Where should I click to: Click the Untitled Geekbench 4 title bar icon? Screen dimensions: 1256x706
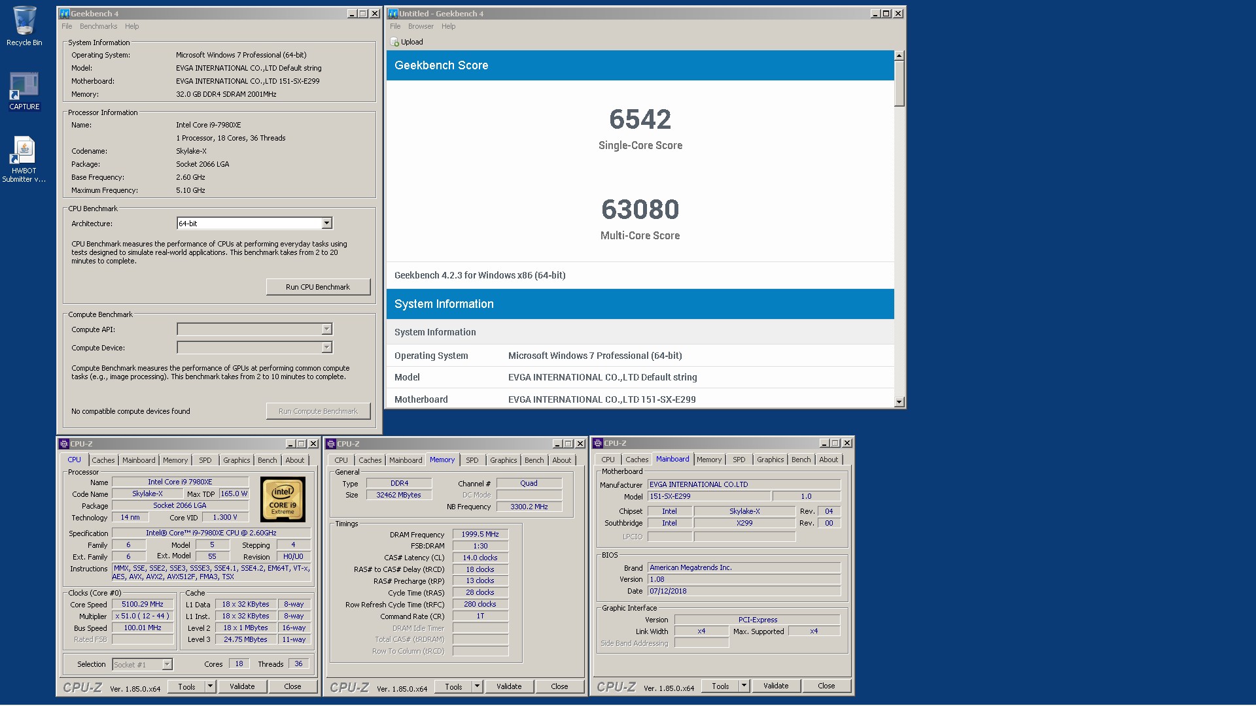pyautogui.click(x=393, y=13)
